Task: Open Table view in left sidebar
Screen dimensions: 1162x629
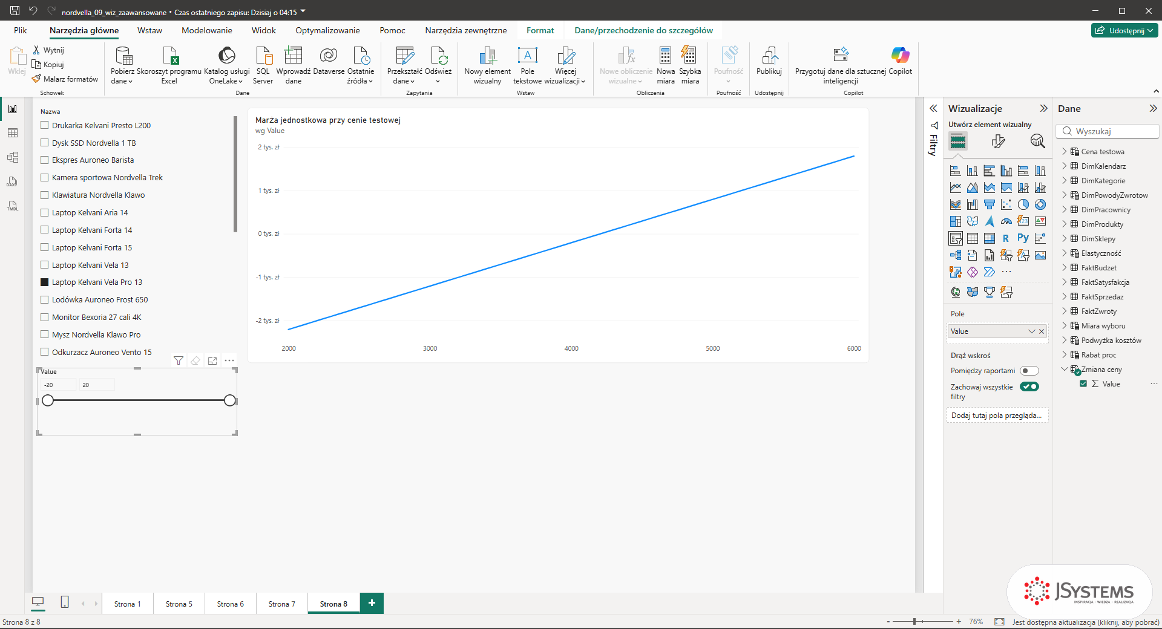Action: click(13, 133)
